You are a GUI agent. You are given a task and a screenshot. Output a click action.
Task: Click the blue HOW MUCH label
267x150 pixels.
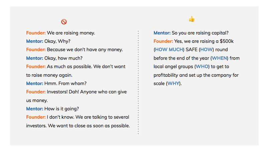(169, 50)
